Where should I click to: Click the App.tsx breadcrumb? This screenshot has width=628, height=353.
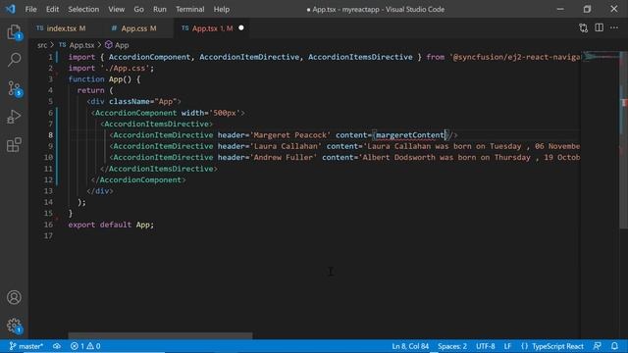(78, 45)
